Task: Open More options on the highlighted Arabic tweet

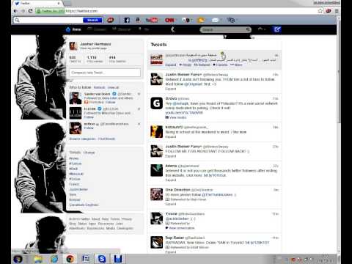Action: point(236,65)
